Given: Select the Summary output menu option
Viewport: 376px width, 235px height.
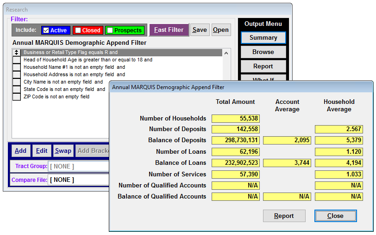Looking at the screenshot, I should tap(263, 38).
